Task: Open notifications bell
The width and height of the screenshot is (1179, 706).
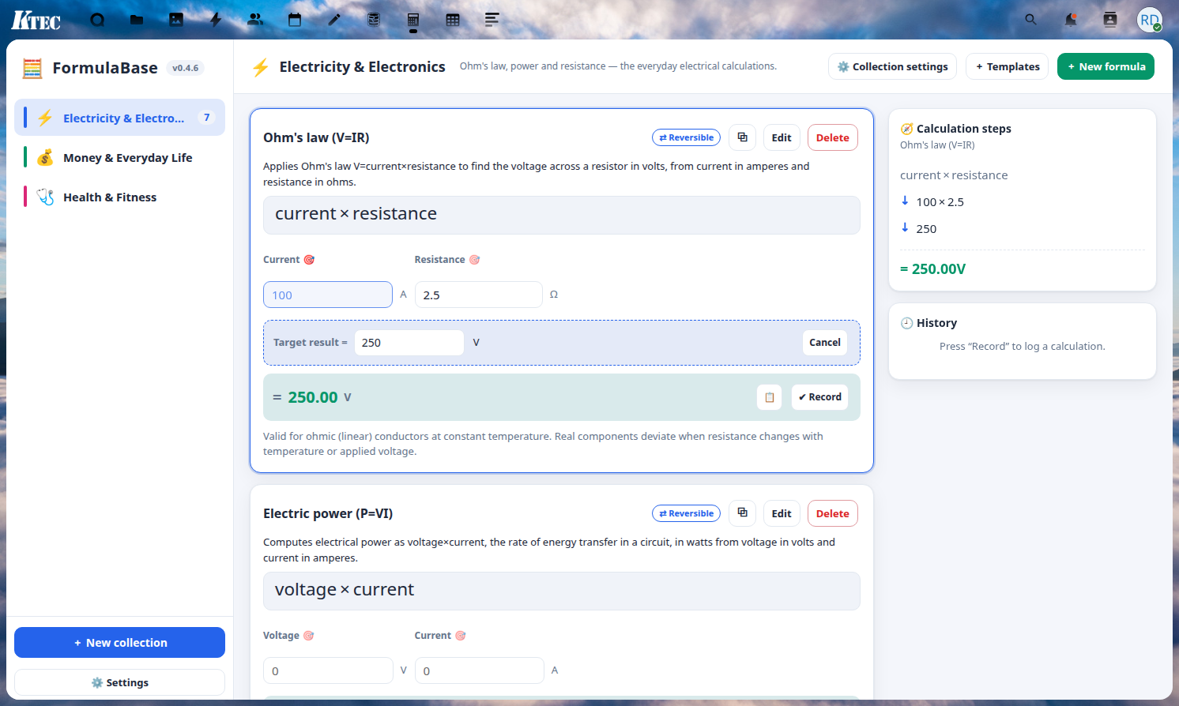Action: coord(1071,20)
